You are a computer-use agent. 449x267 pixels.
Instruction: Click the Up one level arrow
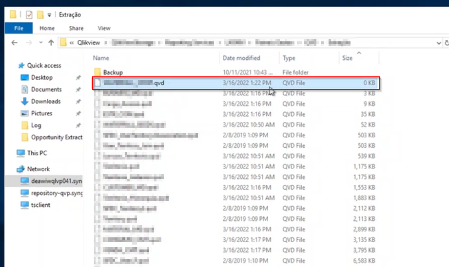(x=51, y=43)
